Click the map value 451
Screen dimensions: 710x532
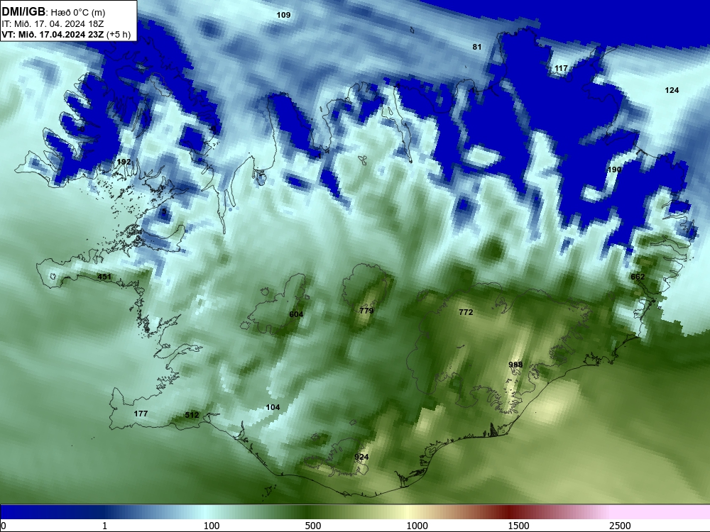pos(104,277)
